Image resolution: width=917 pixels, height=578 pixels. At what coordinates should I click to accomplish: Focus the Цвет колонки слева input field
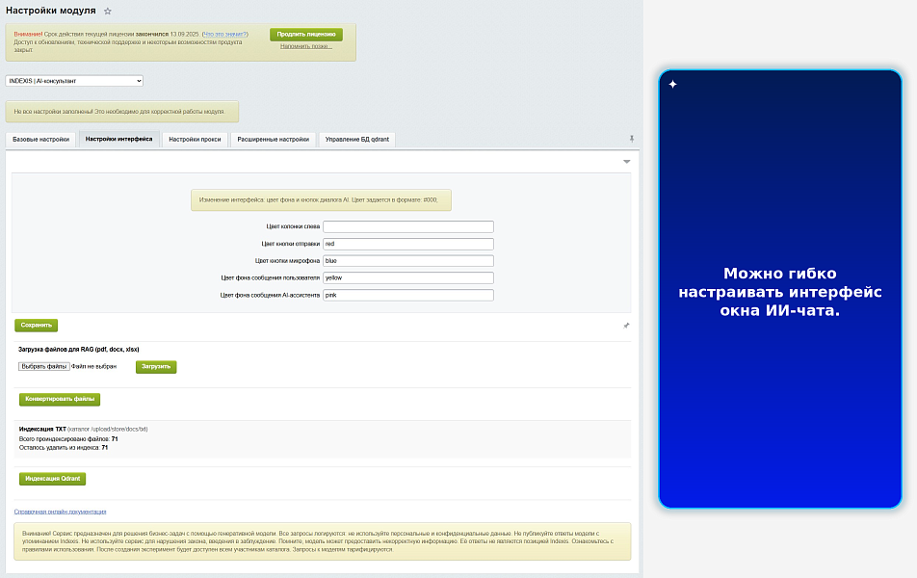[408, 227]
